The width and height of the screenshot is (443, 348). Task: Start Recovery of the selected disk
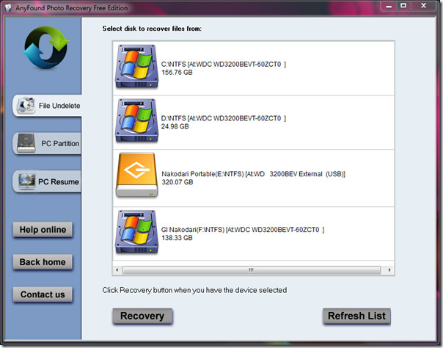142,316
